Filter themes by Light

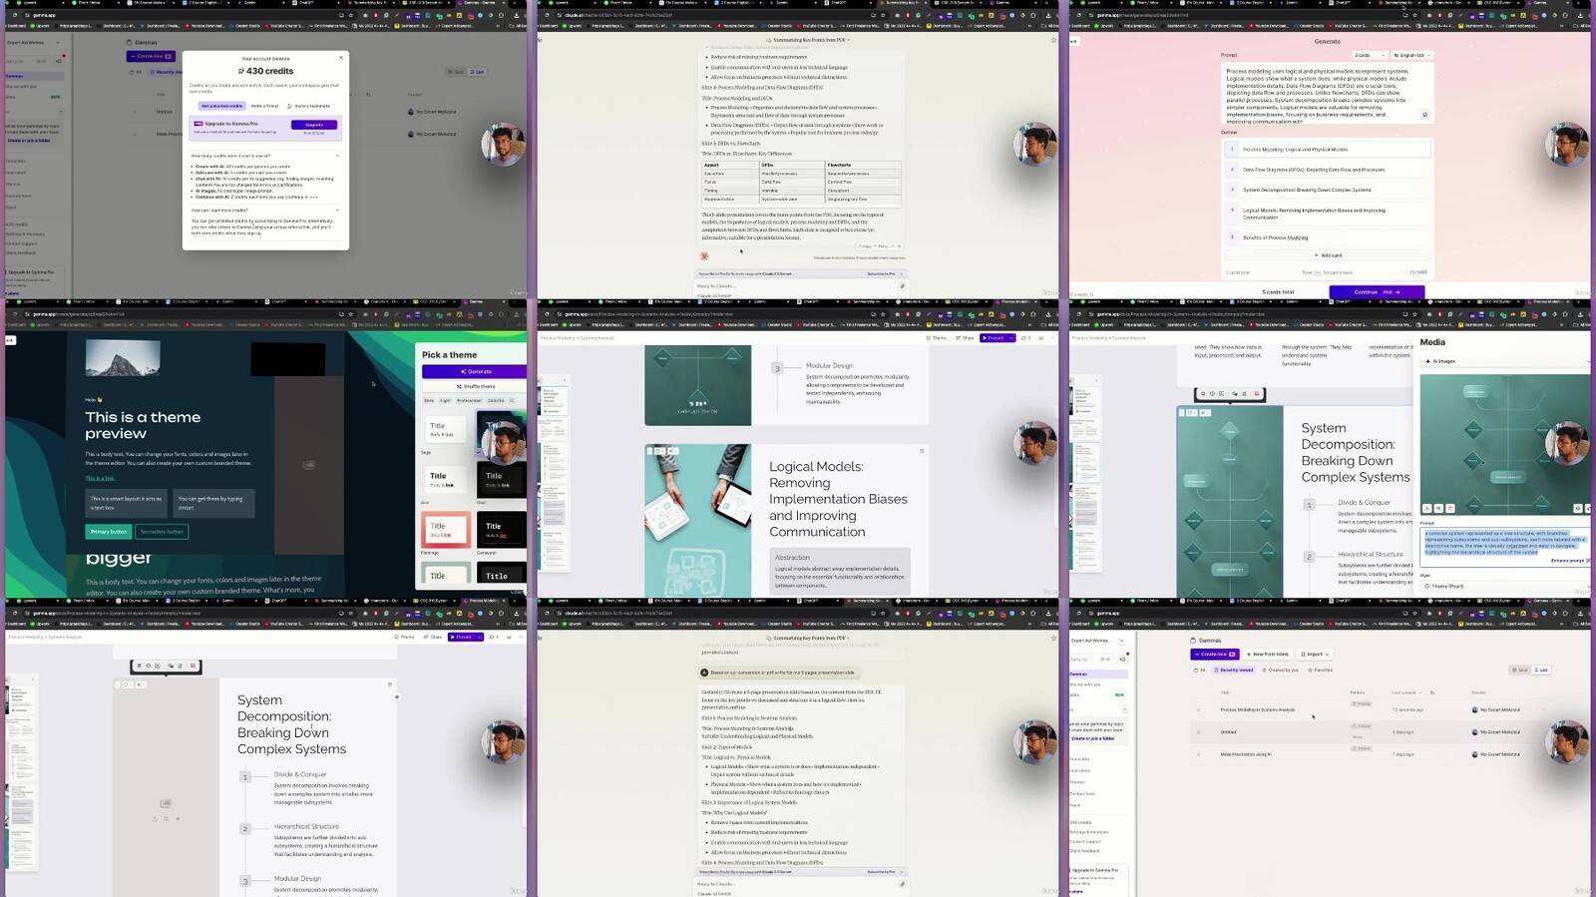click(x=445, y=400)
